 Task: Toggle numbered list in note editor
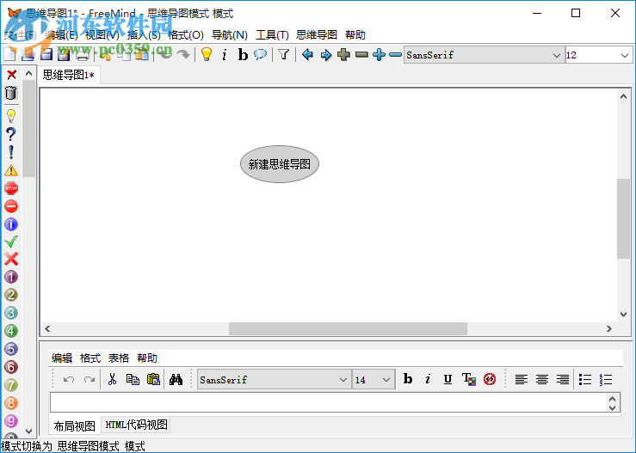[x=606, y=380]
